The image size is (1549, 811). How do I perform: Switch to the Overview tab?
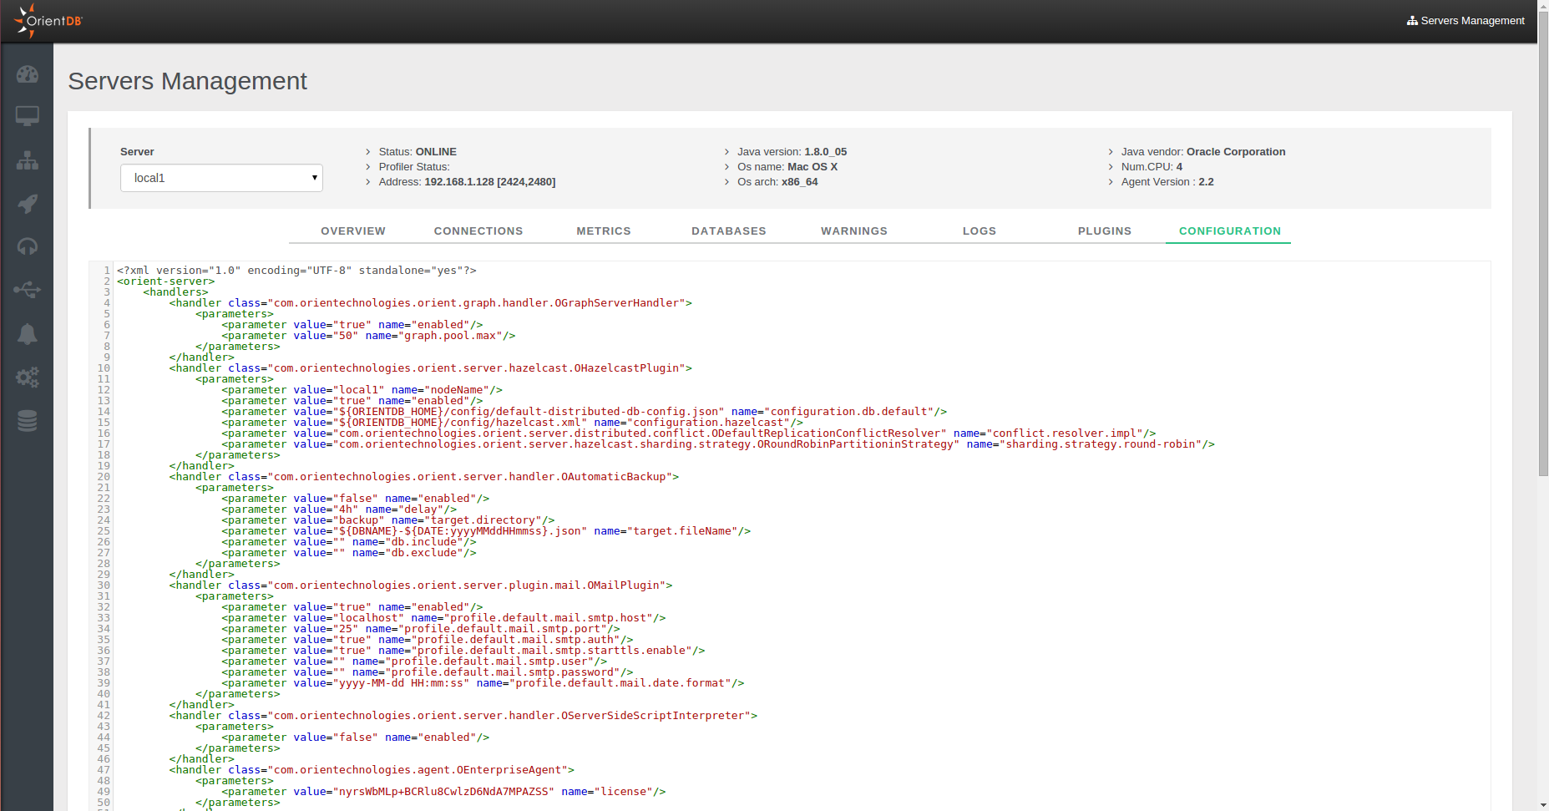pos(353,231)
